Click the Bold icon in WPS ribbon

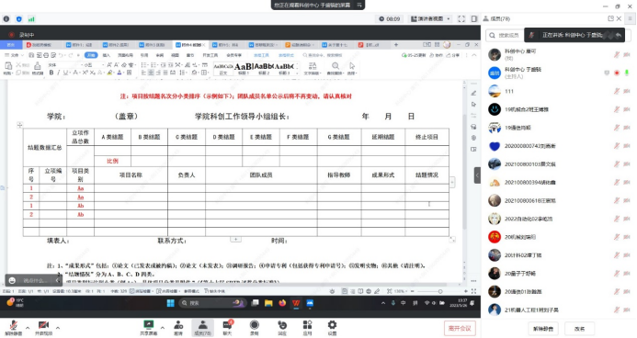click(51, 73)
